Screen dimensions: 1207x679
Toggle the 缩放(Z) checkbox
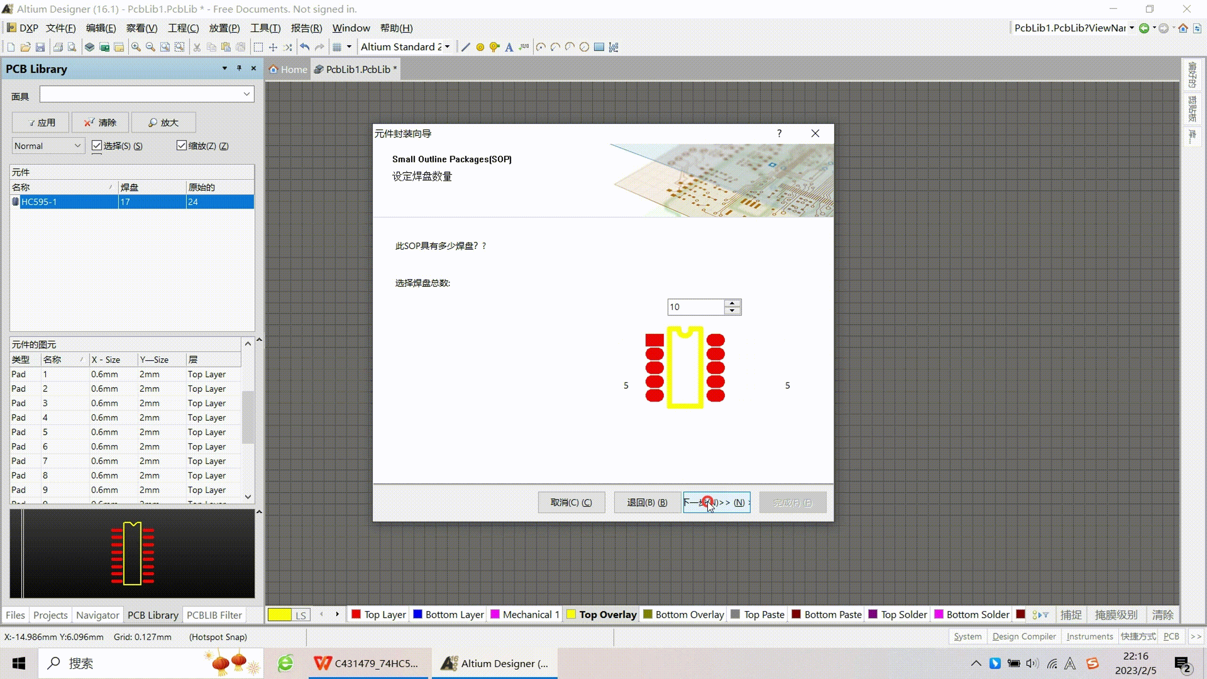(182, 146)
